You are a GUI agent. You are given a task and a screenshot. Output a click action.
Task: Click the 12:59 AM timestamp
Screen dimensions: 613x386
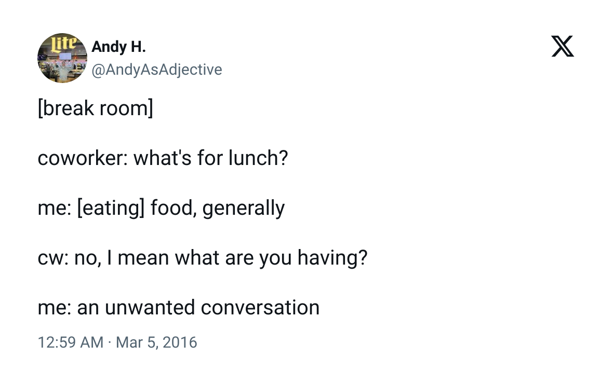coord(71,342)
